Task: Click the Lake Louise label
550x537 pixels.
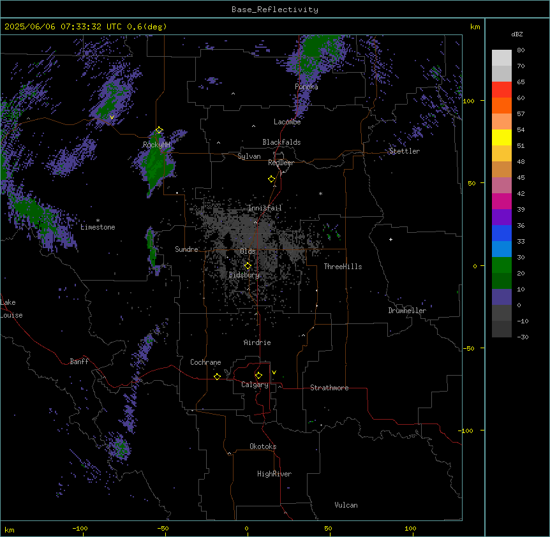Action: (11, 309)
